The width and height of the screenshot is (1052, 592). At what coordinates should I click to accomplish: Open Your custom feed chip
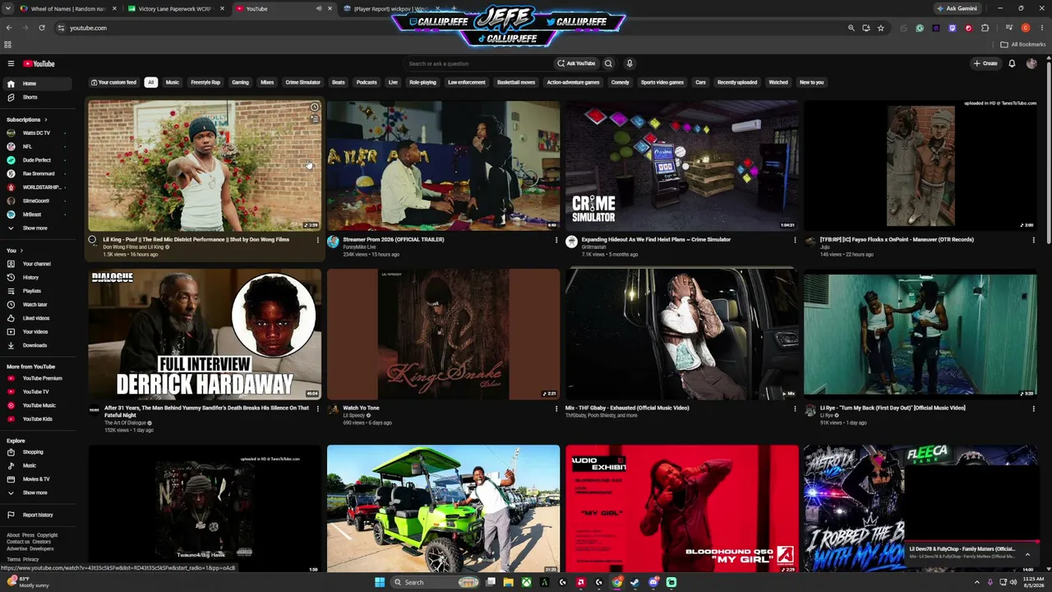click(x=114, y=82)
